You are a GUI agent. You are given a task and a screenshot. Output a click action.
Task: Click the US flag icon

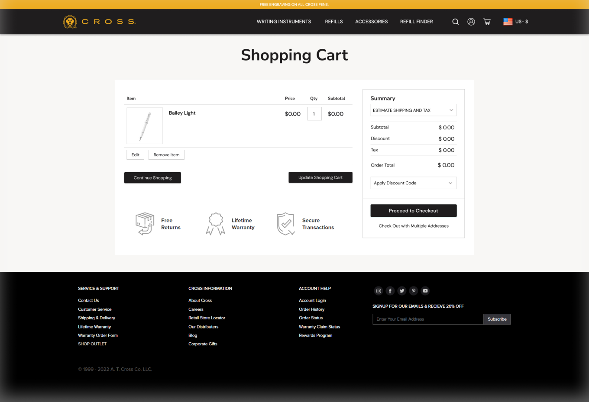508,22
